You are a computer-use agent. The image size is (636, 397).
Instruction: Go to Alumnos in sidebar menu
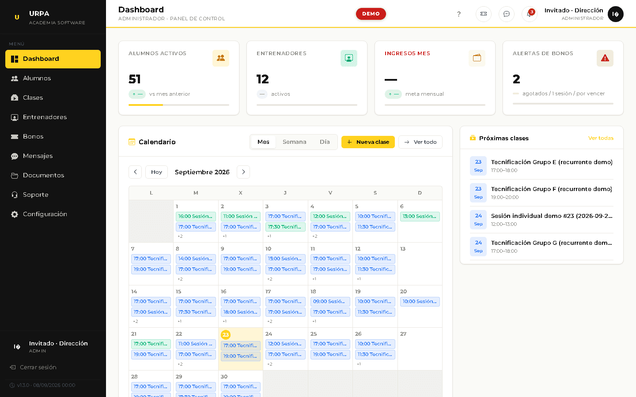[53, 78]
